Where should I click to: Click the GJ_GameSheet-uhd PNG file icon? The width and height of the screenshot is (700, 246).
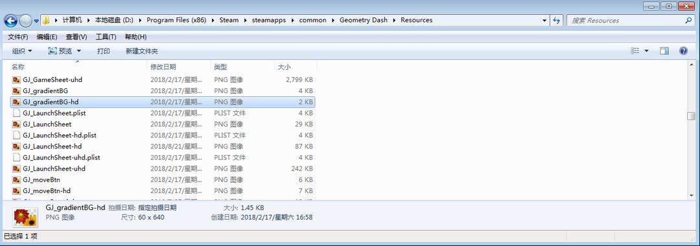pos(16,79)
